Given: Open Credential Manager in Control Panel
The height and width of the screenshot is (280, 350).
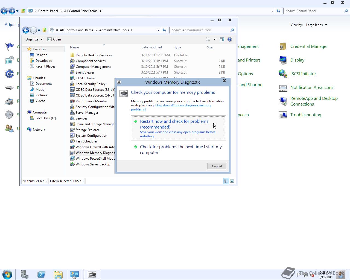Looking at the screenshot, I should pyautogui.click(x=309, y=46).
